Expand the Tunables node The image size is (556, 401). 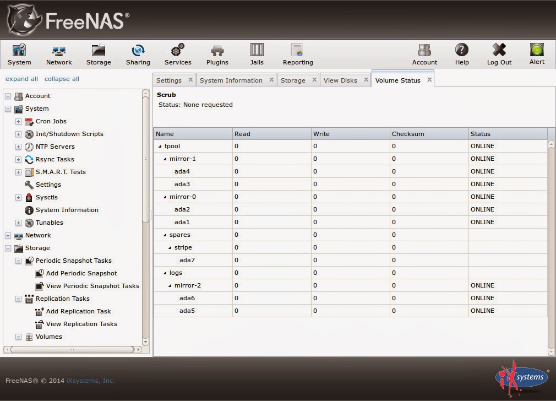[18, 223]
